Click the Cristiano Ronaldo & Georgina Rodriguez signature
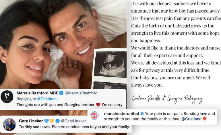 click(x=167, y=99)
